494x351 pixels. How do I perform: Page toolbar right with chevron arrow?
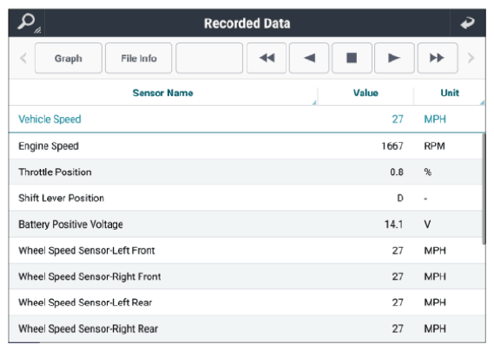pos(471,58)
